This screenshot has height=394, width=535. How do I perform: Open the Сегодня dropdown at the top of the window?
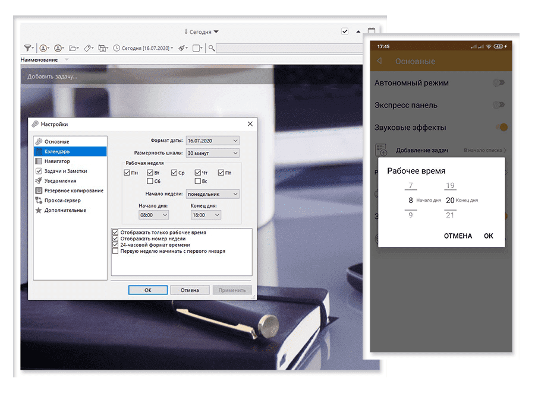point(202,31)
